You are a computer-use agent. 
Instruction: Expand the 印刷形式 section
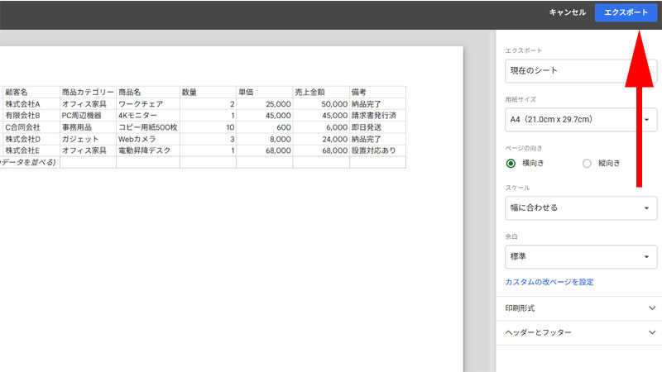pyautogui.click(x=579, y=308)
